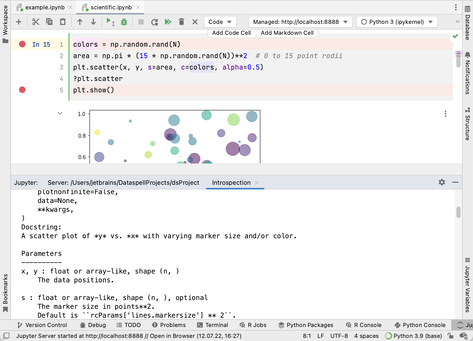Screen dimensions: 473x341
Task: Delete cell with trash icon
Action: 182,22
